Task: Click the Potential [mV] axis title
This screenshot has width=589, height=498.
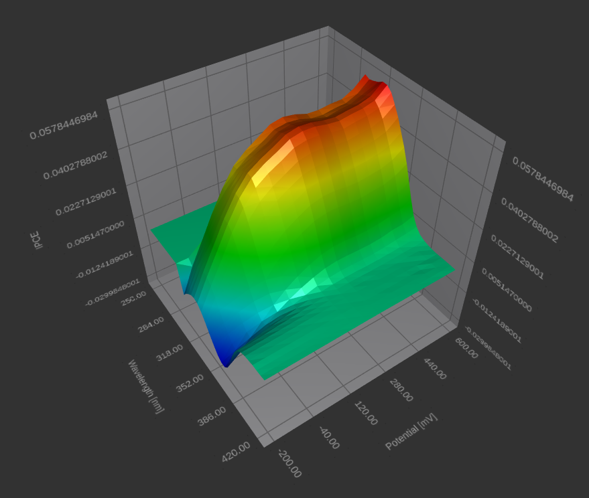Action: pyautogui.click(x=411, y=432)
